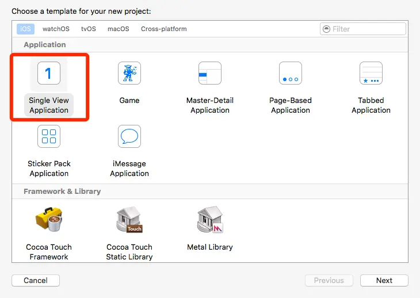Click the "Cocoa Touch Static Library" label
This screenshot has width=420, height=298.
tap(129, 252)
